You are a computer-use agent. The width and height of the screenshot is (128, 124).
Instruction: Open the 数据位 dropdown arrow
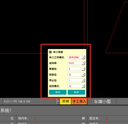point(83,69)
